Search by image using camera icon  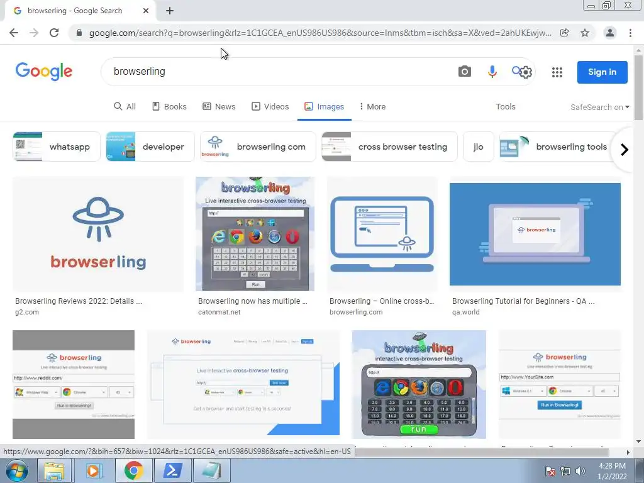(x=465, y=72)
